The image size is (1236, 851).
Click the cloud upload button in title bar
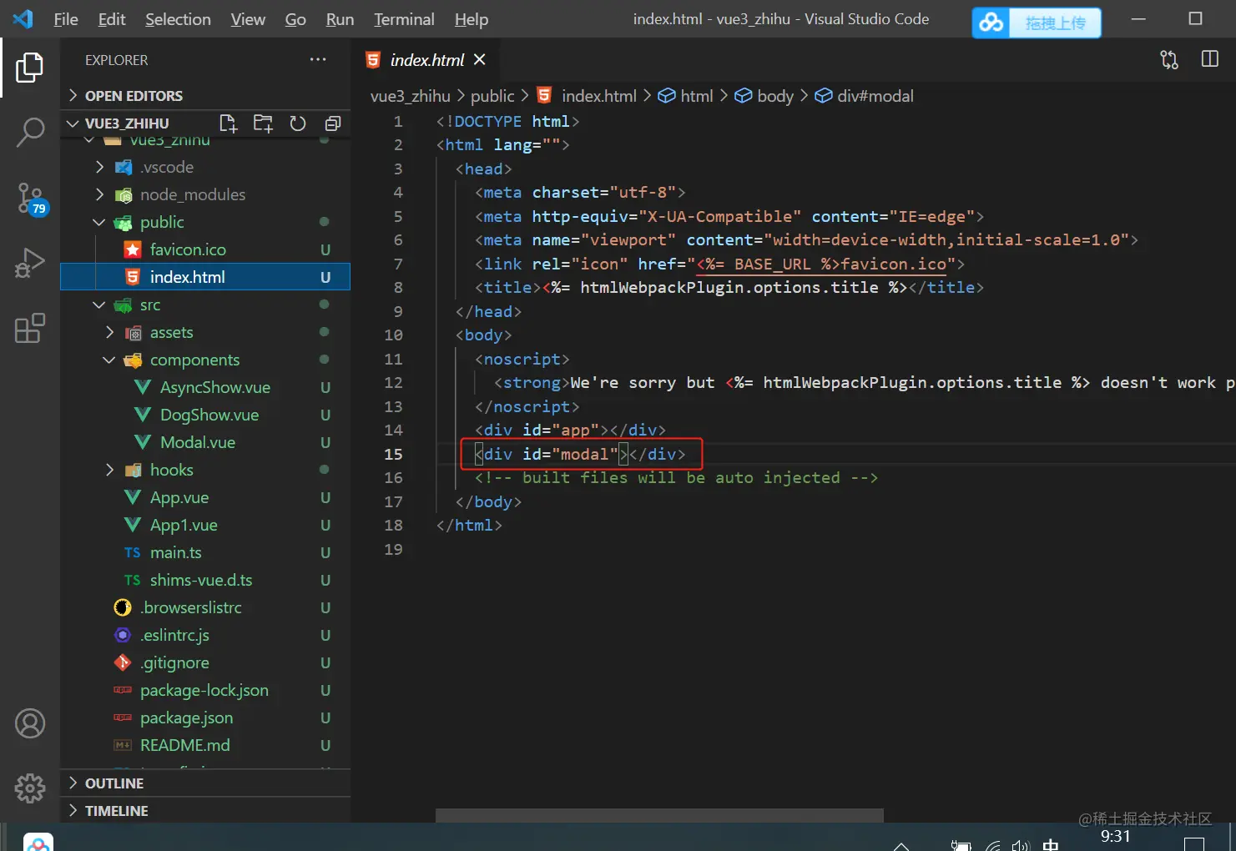point(1037,23)
